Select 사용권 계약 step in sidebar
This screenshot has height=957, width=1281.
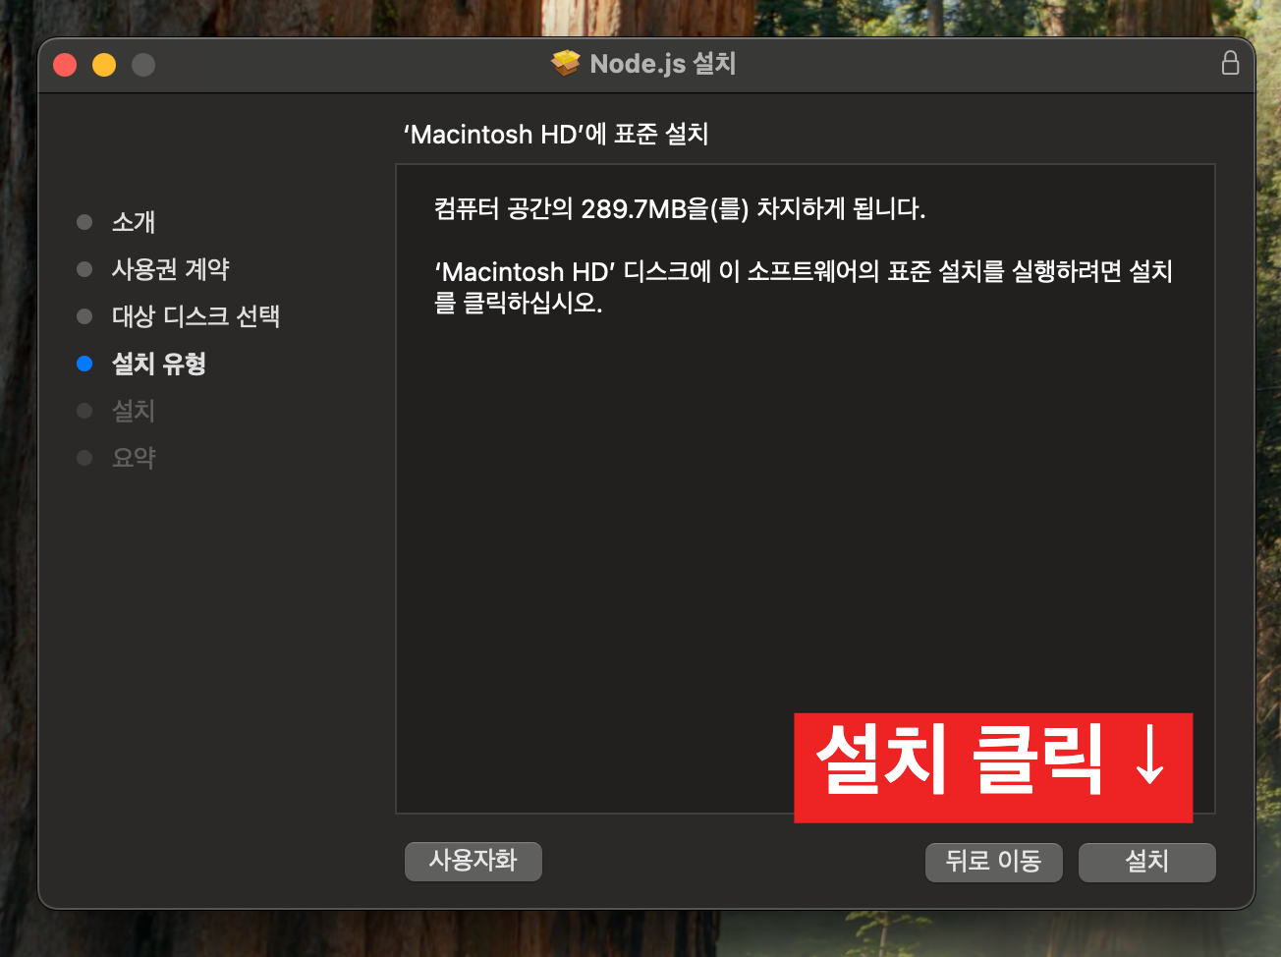click(171, 269)
